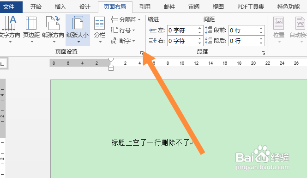This screenshot has height=178, width=307.
Task: Expand the 页边距 dropdown arrow
Action: (32, 42)
